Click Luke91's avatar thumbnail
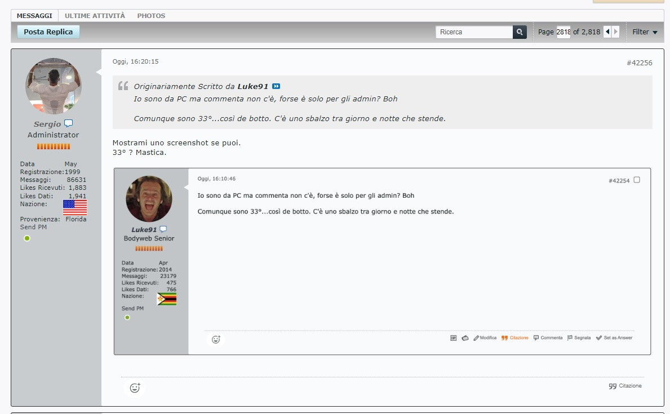 click(149, 199)
